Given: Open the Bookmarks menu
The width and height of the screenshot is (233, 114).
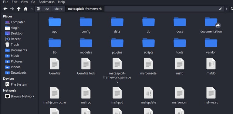Looking at the screenshot, I should (x=46, y=2).
